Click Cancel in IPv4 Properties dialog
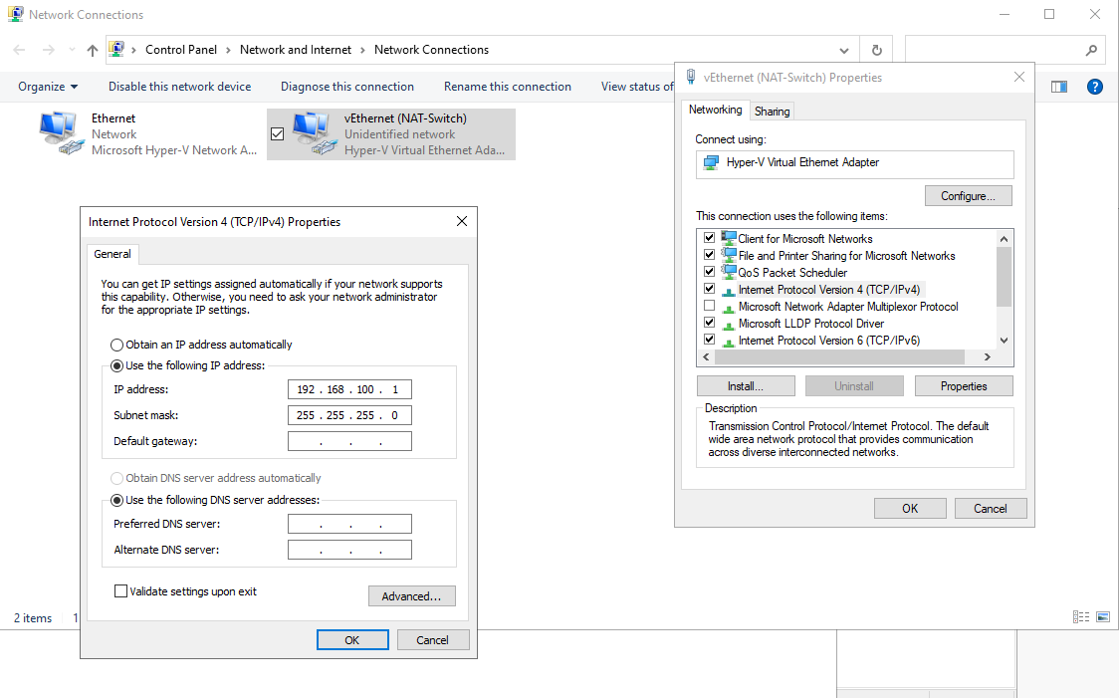 [x=432, y=640]
